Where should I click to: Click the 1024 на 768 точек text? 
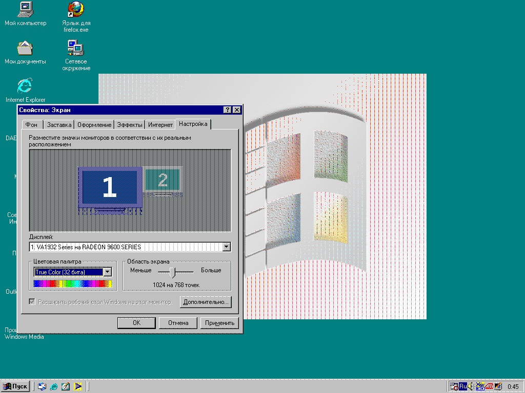click(176, 285)
